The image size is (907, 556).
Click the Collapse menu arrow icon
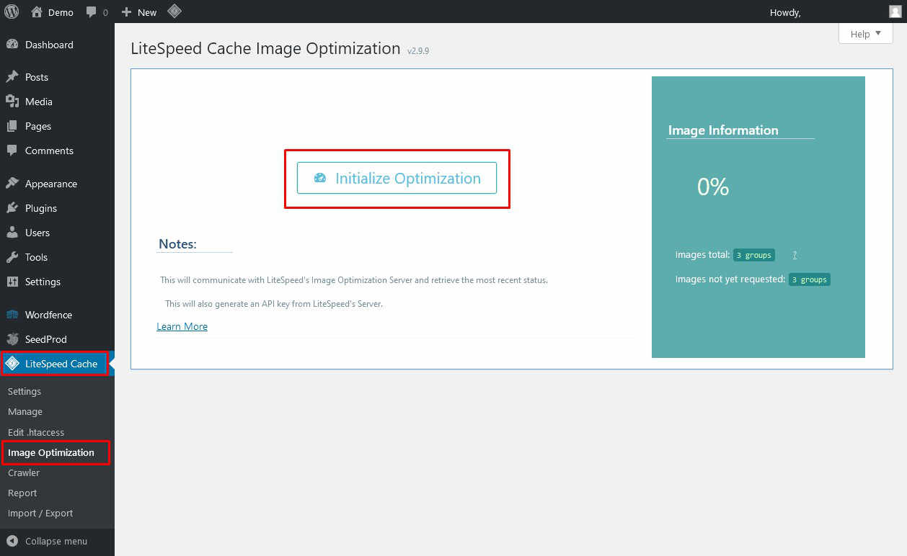[x=12, y=541]
